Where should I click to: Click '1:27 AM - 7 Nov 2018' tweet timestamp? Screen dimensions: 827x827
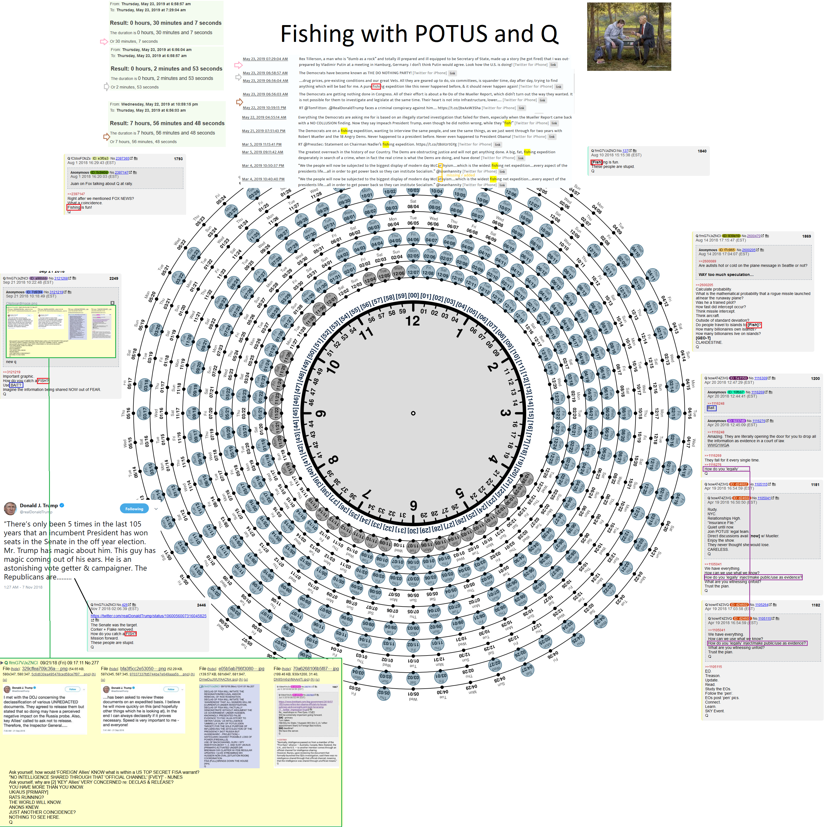tap(23, 587)
